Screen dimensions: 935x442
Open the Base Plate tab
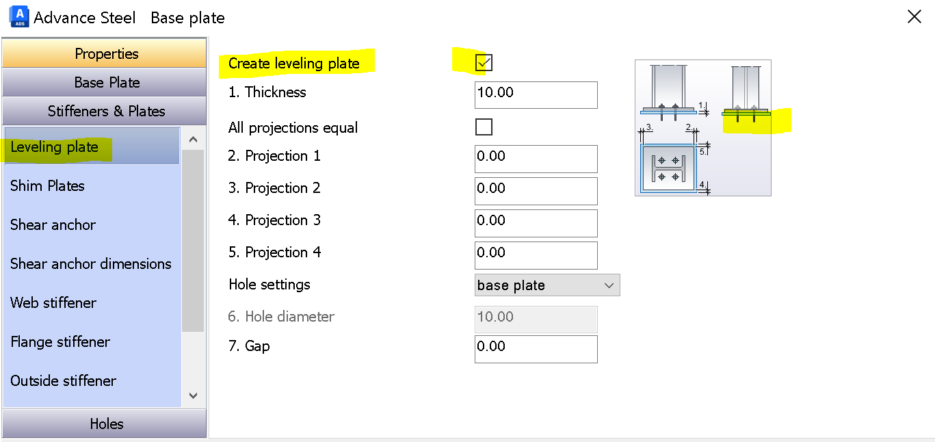pyautogui.click(x=105, y=82)
